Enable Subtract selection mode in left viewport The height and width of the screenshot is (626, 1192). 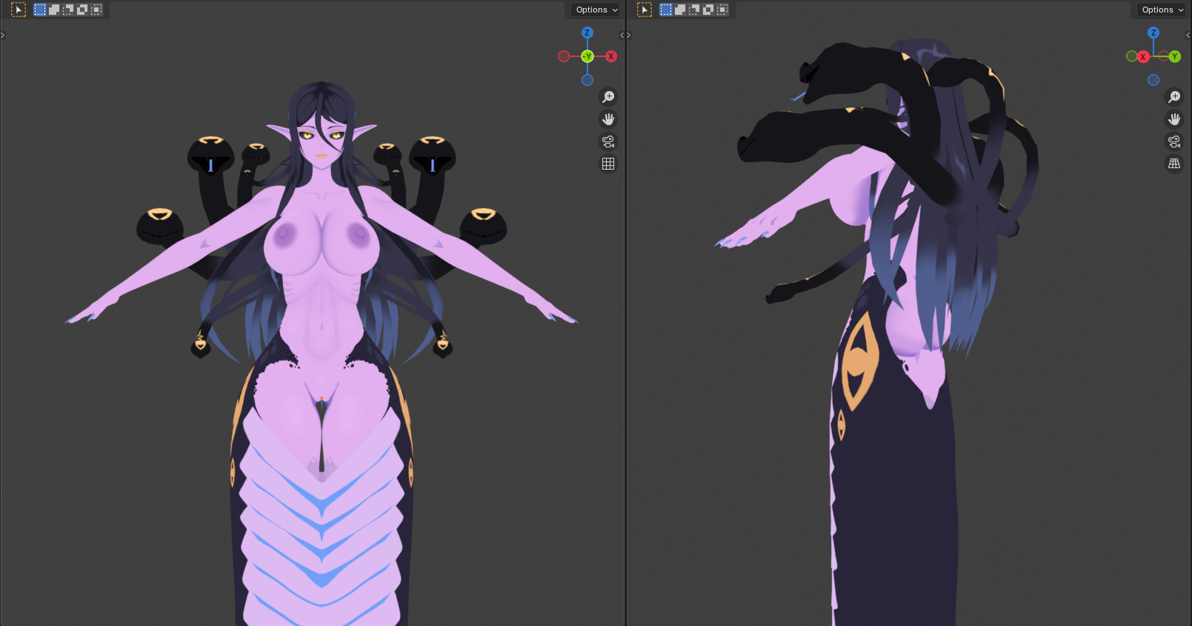[x=68, y=10]
